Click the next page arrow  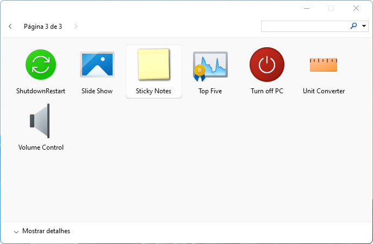point(76,27)
